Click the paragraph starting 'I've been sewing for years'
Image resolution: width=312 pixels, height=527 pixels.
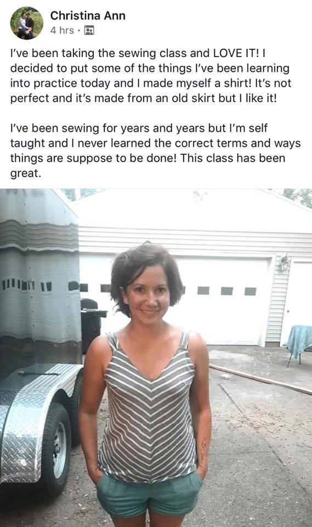[x=155, y=150]
